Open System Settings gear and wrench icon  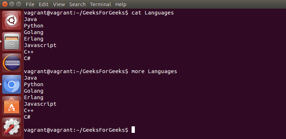12,127
